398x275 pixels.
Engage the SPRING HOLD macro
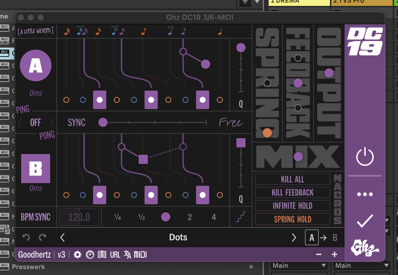tap(292, 219)
